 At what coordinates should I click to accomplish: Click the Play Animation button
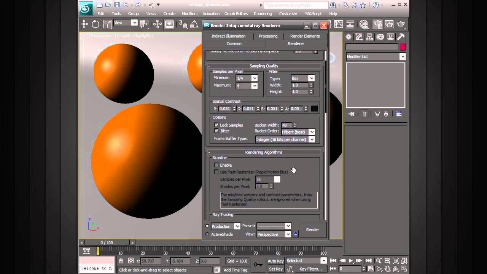(x=350, y=261)
